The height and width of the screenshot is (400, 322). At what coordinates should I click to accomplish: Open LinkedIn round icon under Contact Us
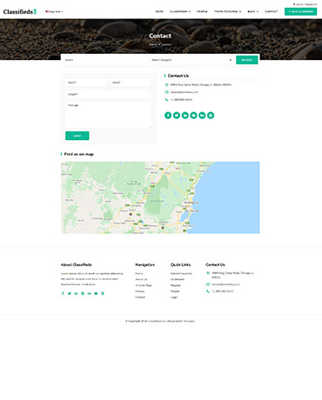[185, 116]
